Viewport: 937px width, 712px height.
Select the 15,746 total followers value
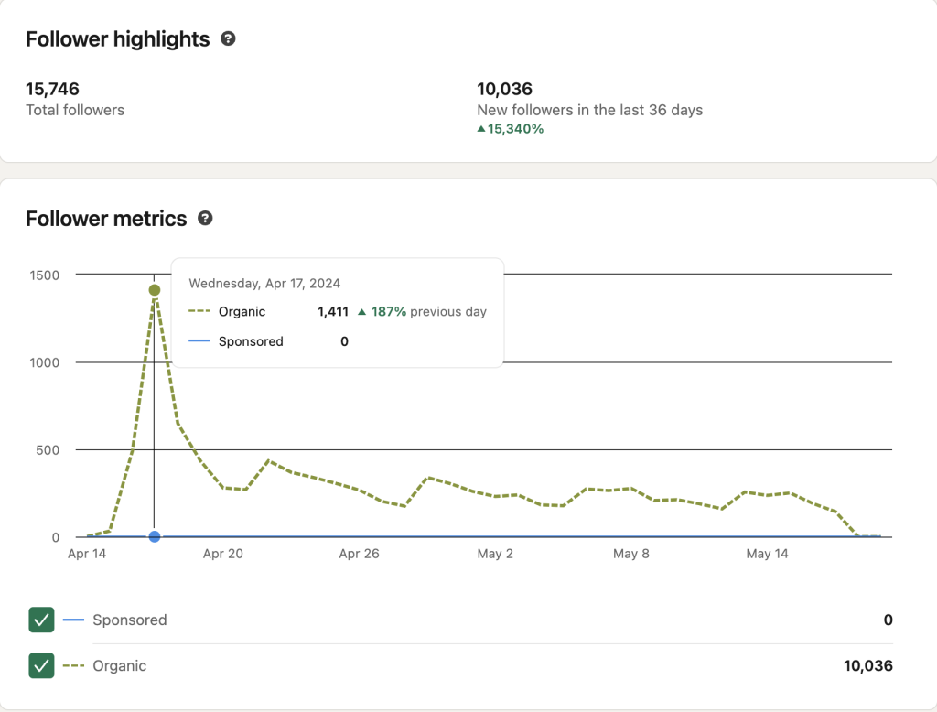pos(52,89)
